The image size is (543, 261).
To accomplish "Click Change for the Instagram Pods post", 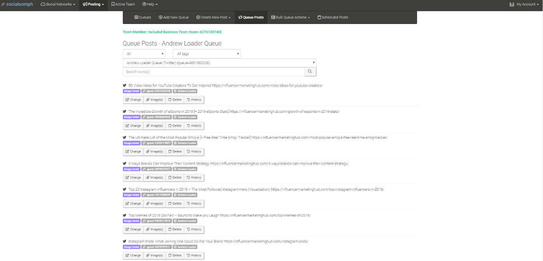I will tap(133, 255).
